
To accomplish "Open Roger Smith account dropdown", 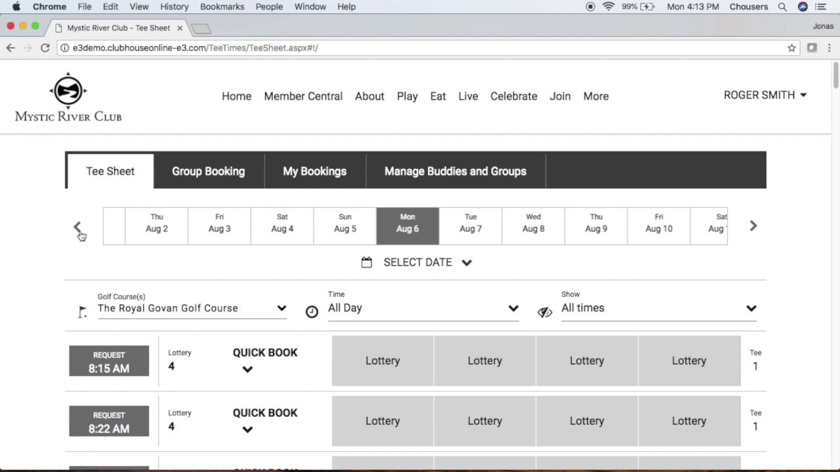I will click(x=765, y=95).
